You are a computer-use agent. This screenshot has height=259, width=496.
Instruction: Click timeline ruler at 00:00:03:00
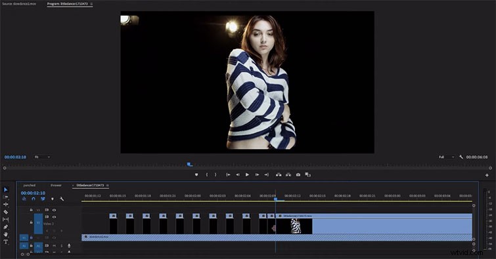point(392,196)
